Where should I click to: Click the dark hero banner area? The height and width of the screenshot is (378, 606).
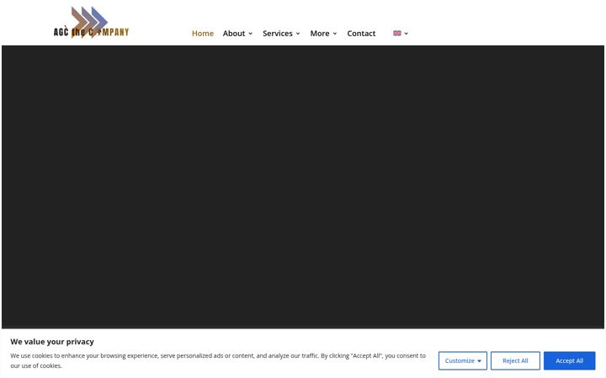coord(303,187)
